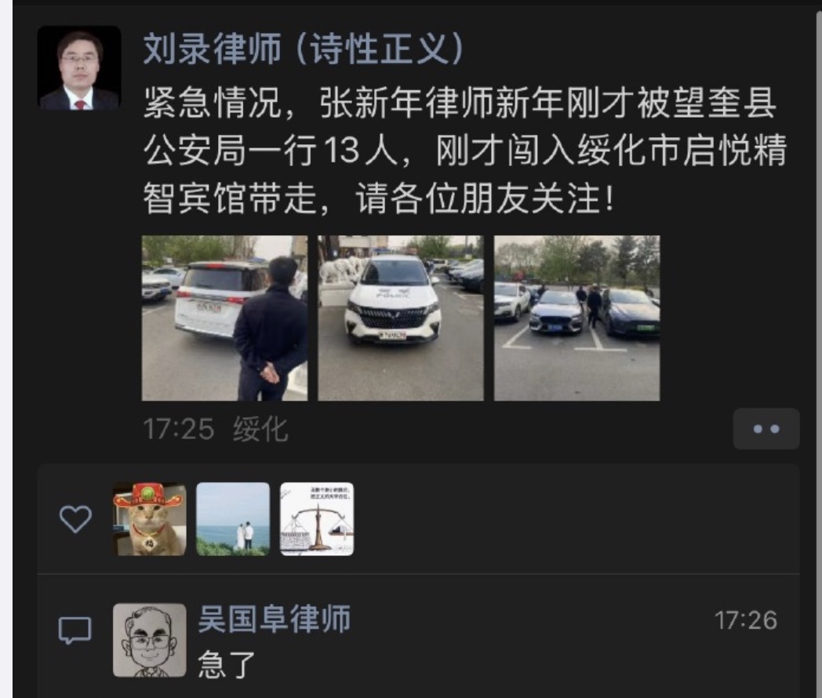Tap the comment timestamp 17:26
Screen dimensions: 822x698
click(745, 620)
